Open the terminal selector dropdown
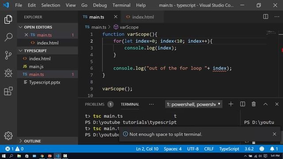 click(194, 104)
